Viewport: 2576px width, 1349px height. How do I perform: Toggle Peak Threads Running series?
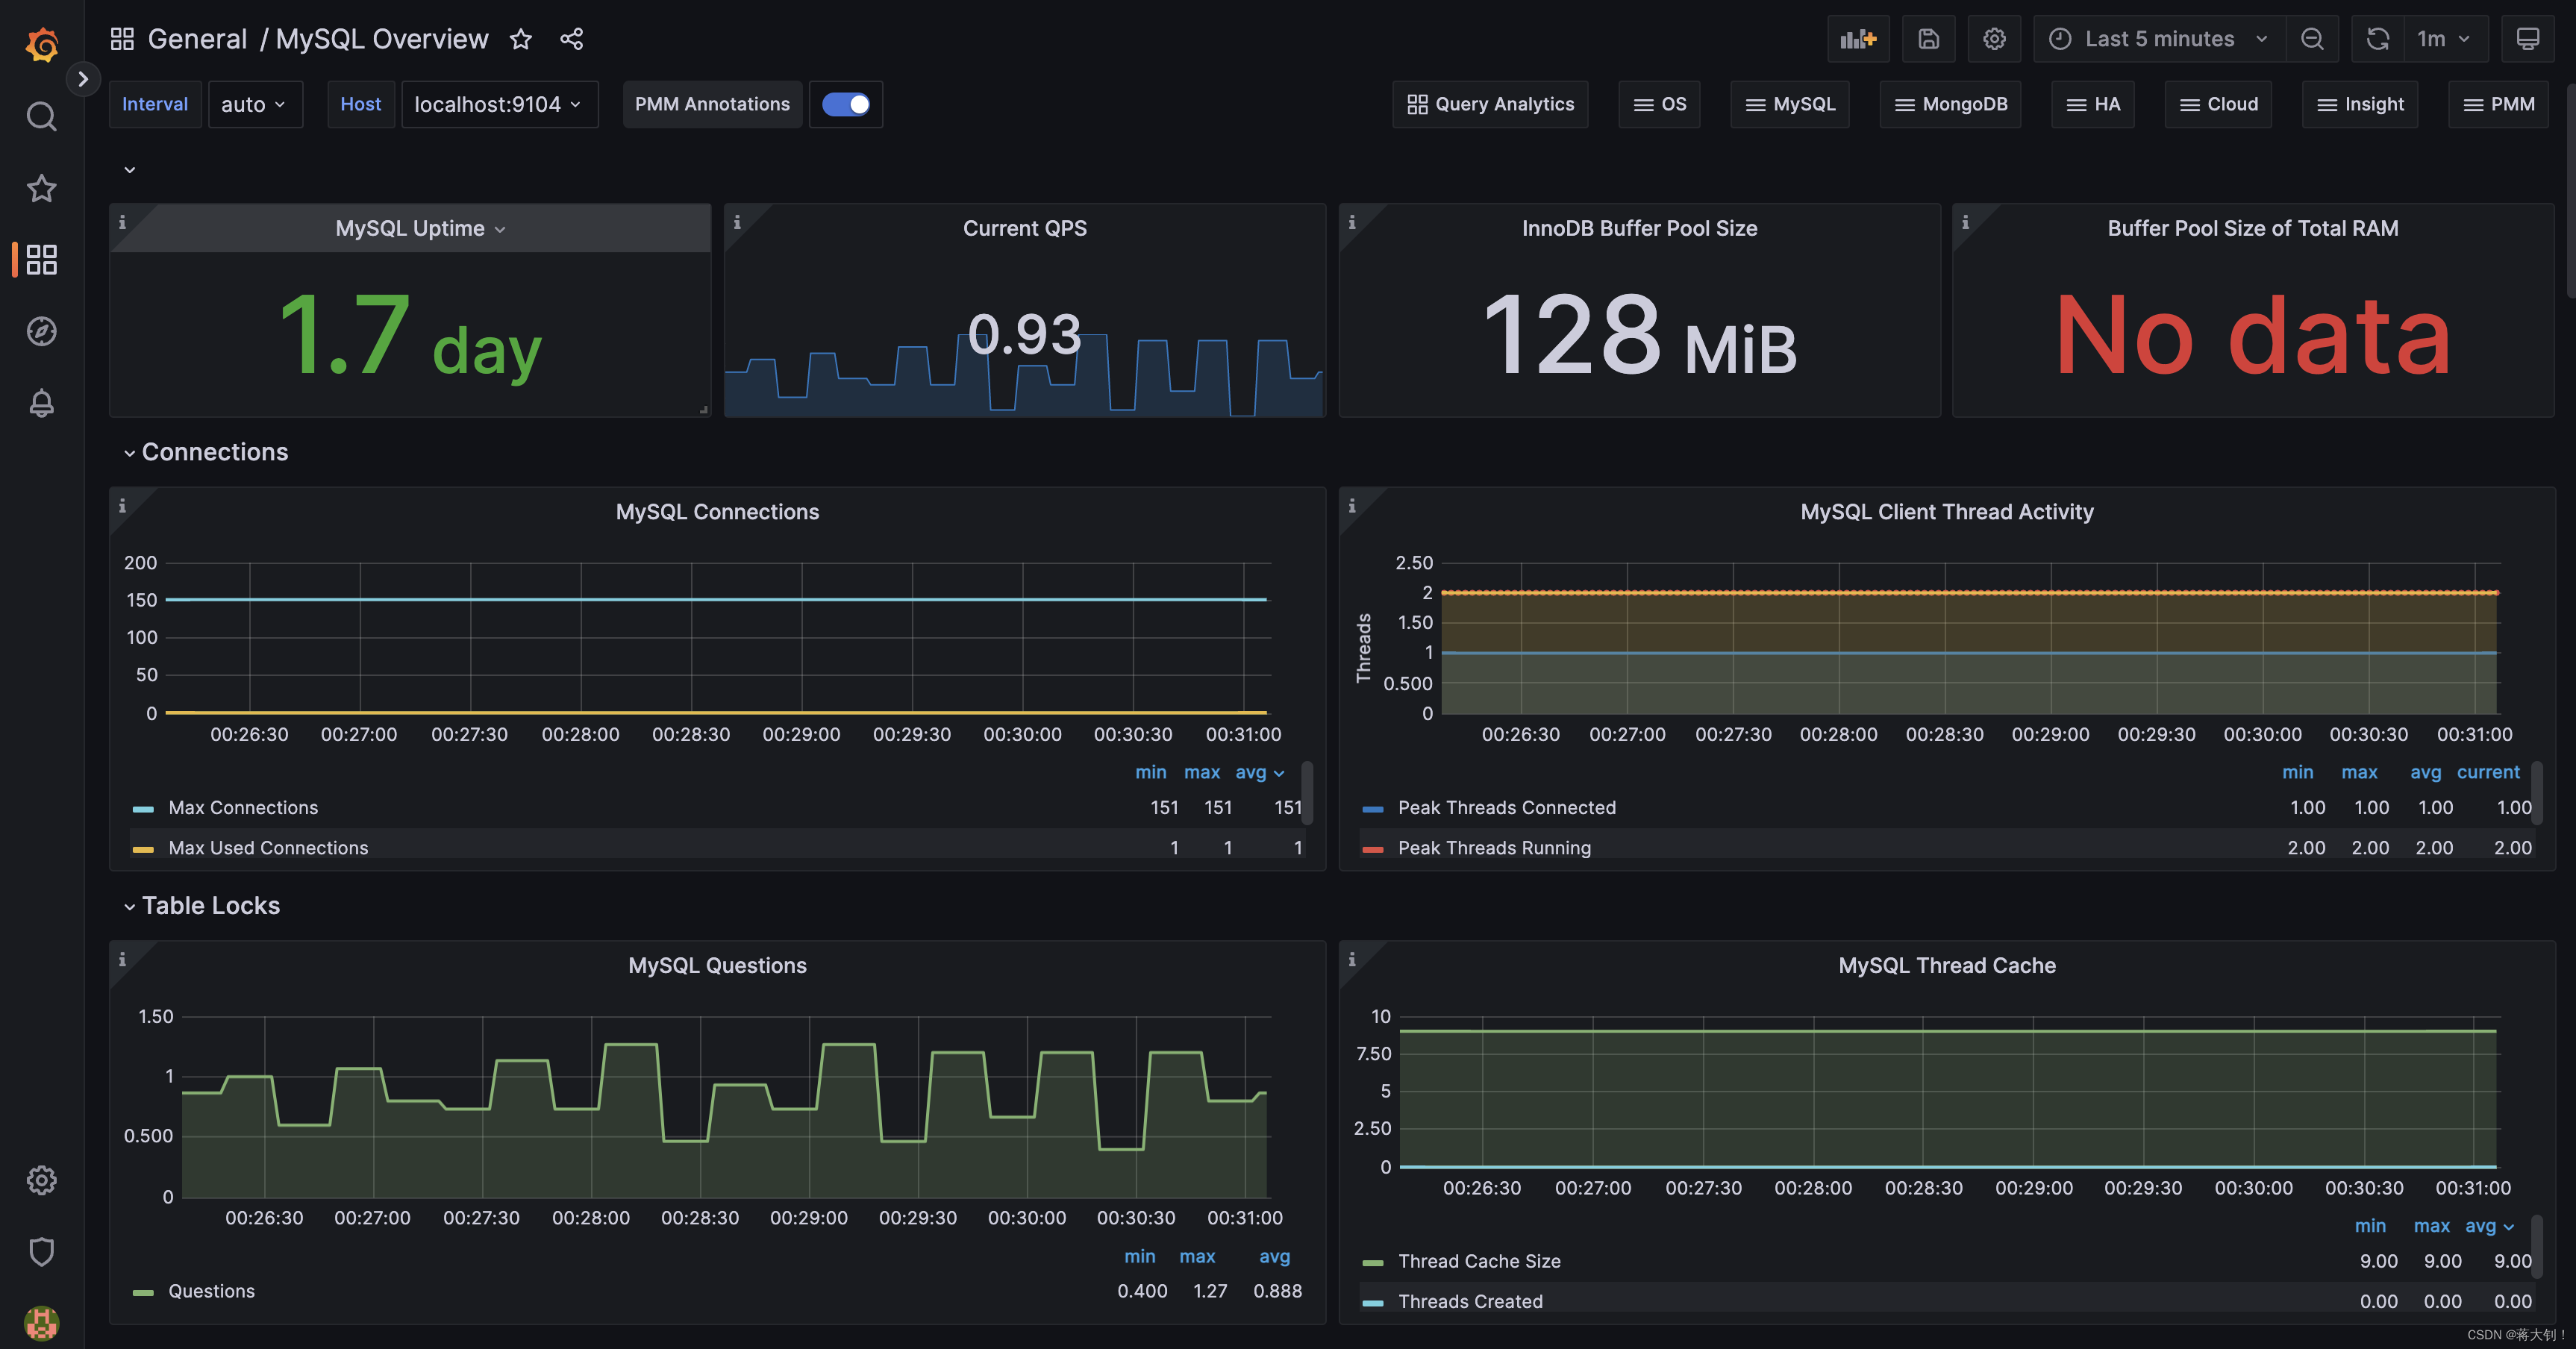pyautogui.click(x=1494, y=847)
